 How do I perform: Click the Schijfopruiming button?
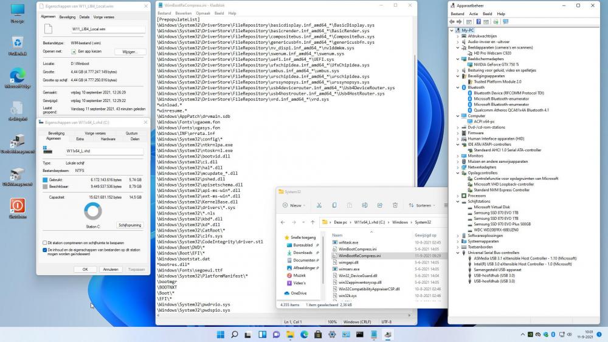130,225
